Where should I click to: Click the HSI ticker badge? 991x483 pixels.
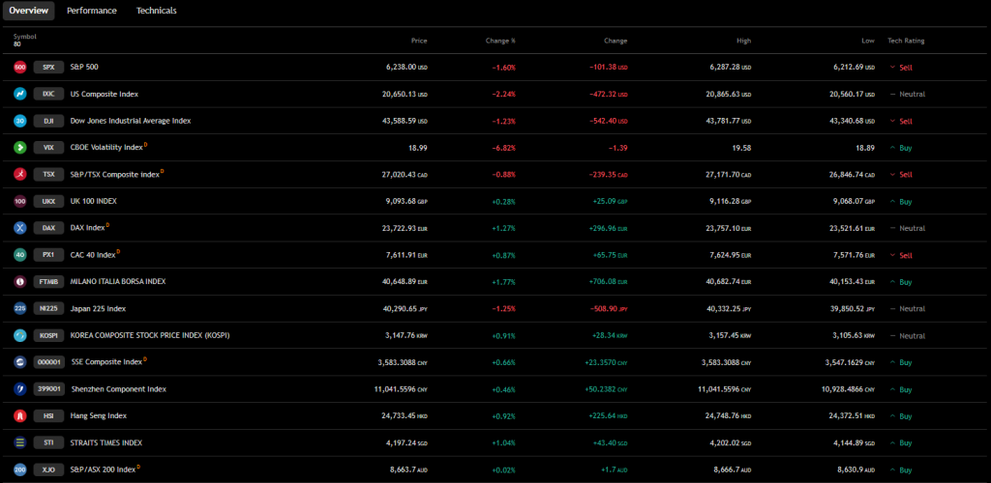click(x=48, y=416)
